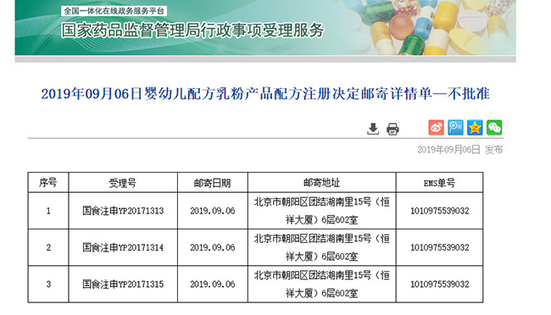The height and width of the screenshot is (315, 551).
Task: Click the address cell in row 3
Action: (x=322, y=285)
